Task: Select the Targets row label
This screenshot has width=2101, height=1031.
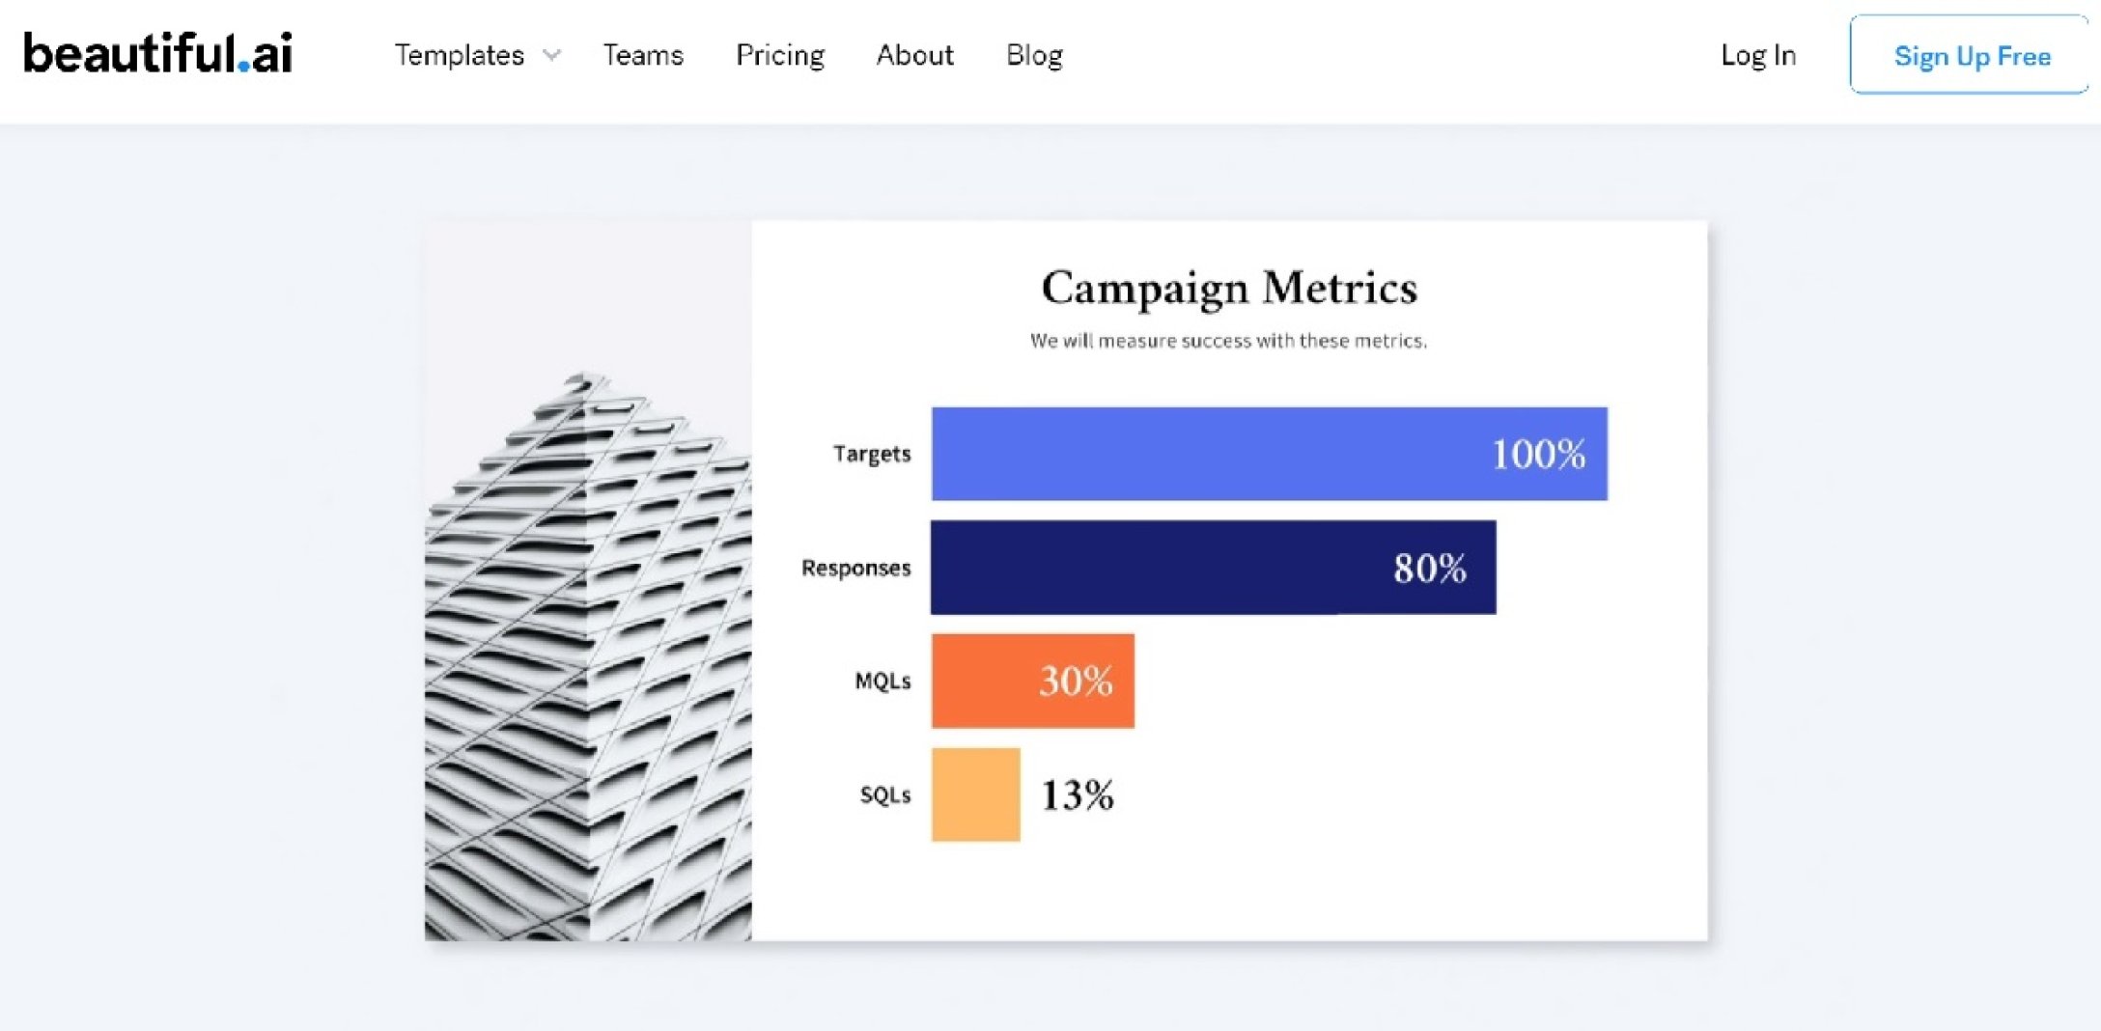Action: coord(872,454)
